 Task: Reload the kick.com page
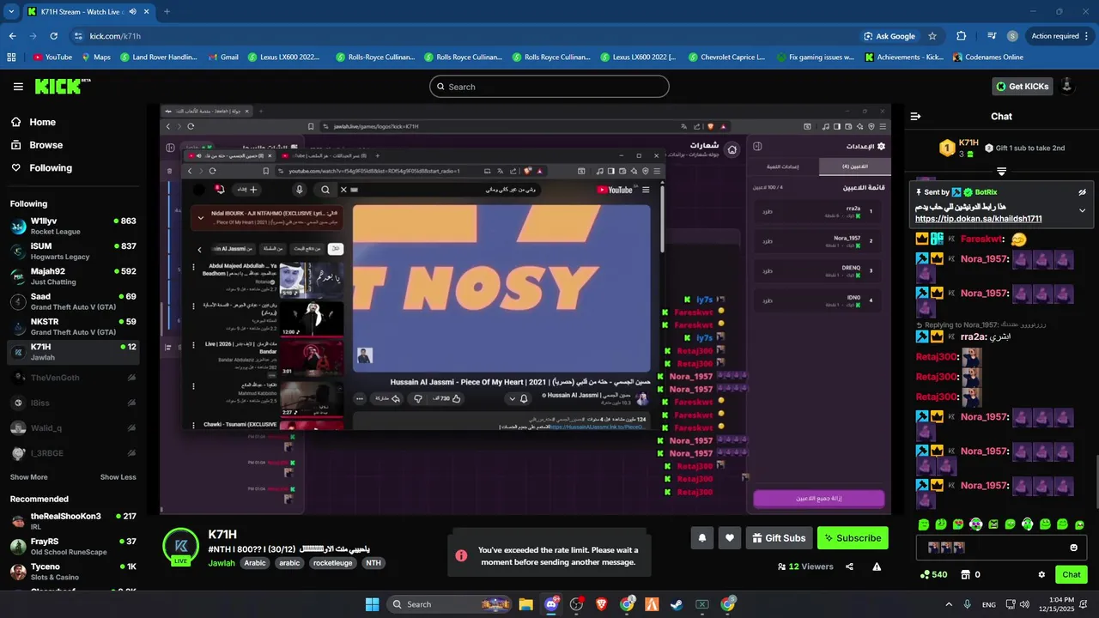(53, 36)
